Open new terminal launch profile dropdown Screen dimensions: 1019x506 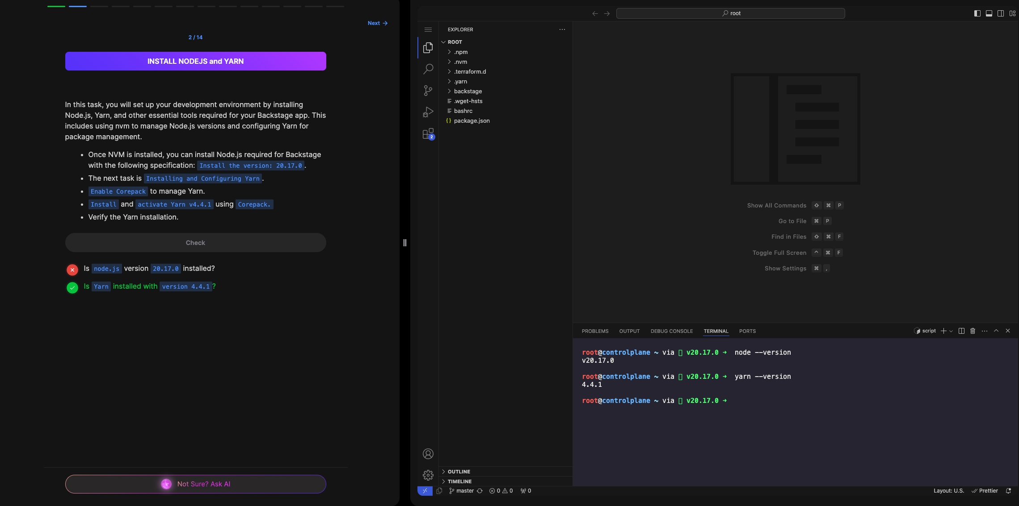951,331
